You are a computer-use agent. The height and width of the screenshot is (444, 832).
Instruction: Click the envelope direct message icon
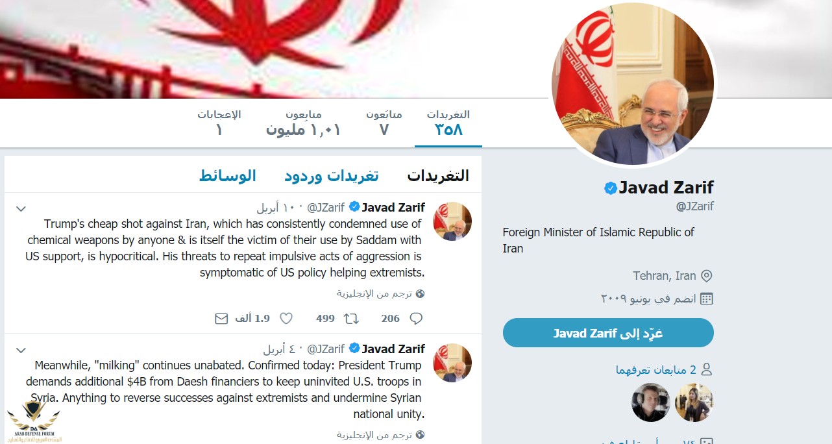221,318
